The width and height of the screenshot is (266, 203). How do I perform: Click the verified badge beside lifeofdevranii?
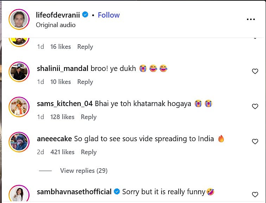(85, 15)
